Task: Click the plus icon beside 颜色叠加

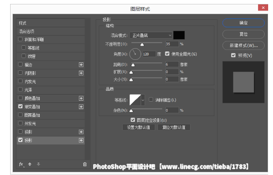Action: click(x=81, y=98)
